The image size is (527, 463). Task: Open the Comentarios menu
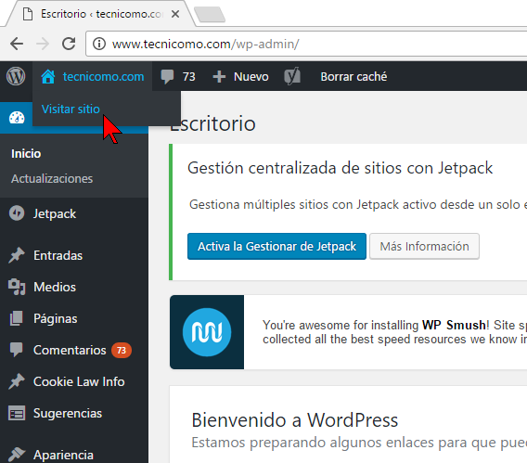click(70, 350)
